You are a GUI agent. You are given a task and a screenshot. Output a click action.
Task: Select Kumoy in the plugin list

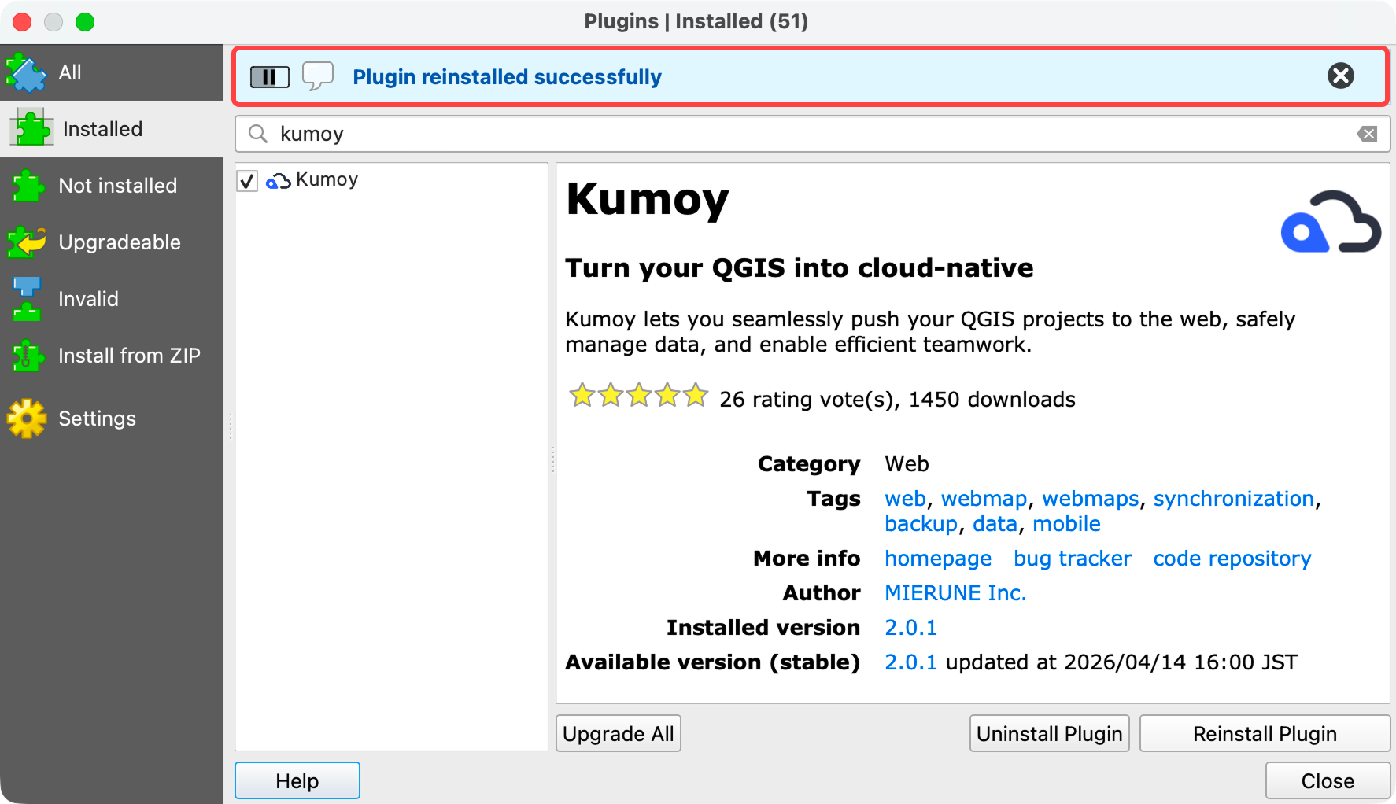(x=327, y=180)
